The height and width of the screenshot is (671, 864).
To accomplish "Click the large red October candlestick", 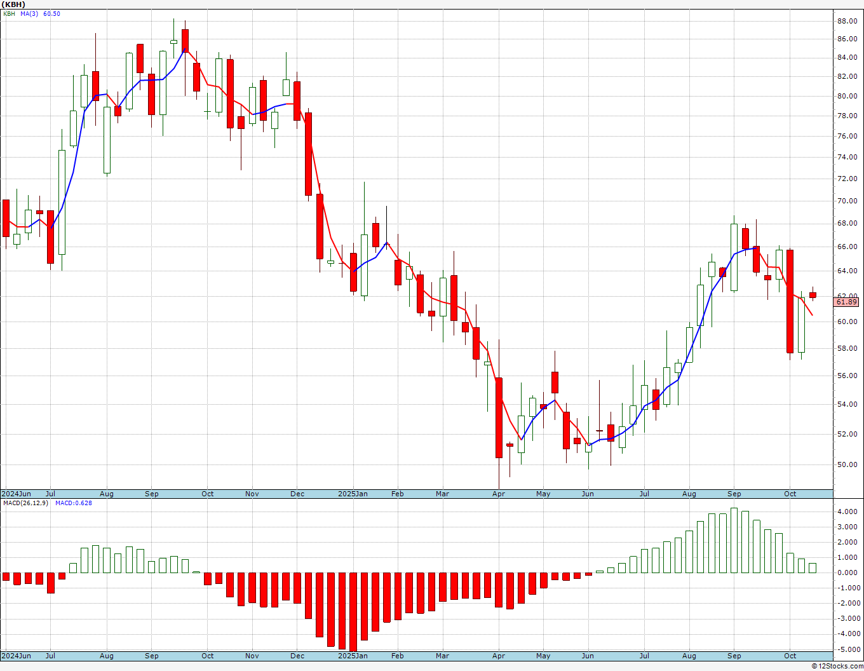I will point(790,301).
